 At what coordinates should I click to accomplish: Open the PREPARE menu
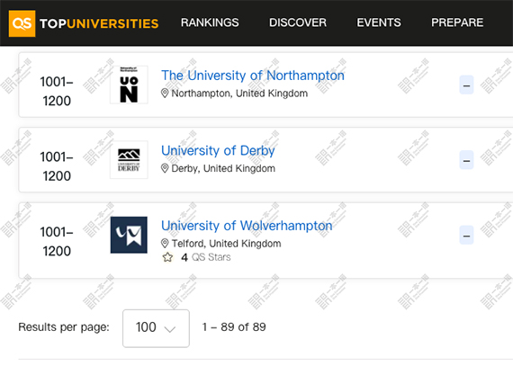[x=457, y=22]
